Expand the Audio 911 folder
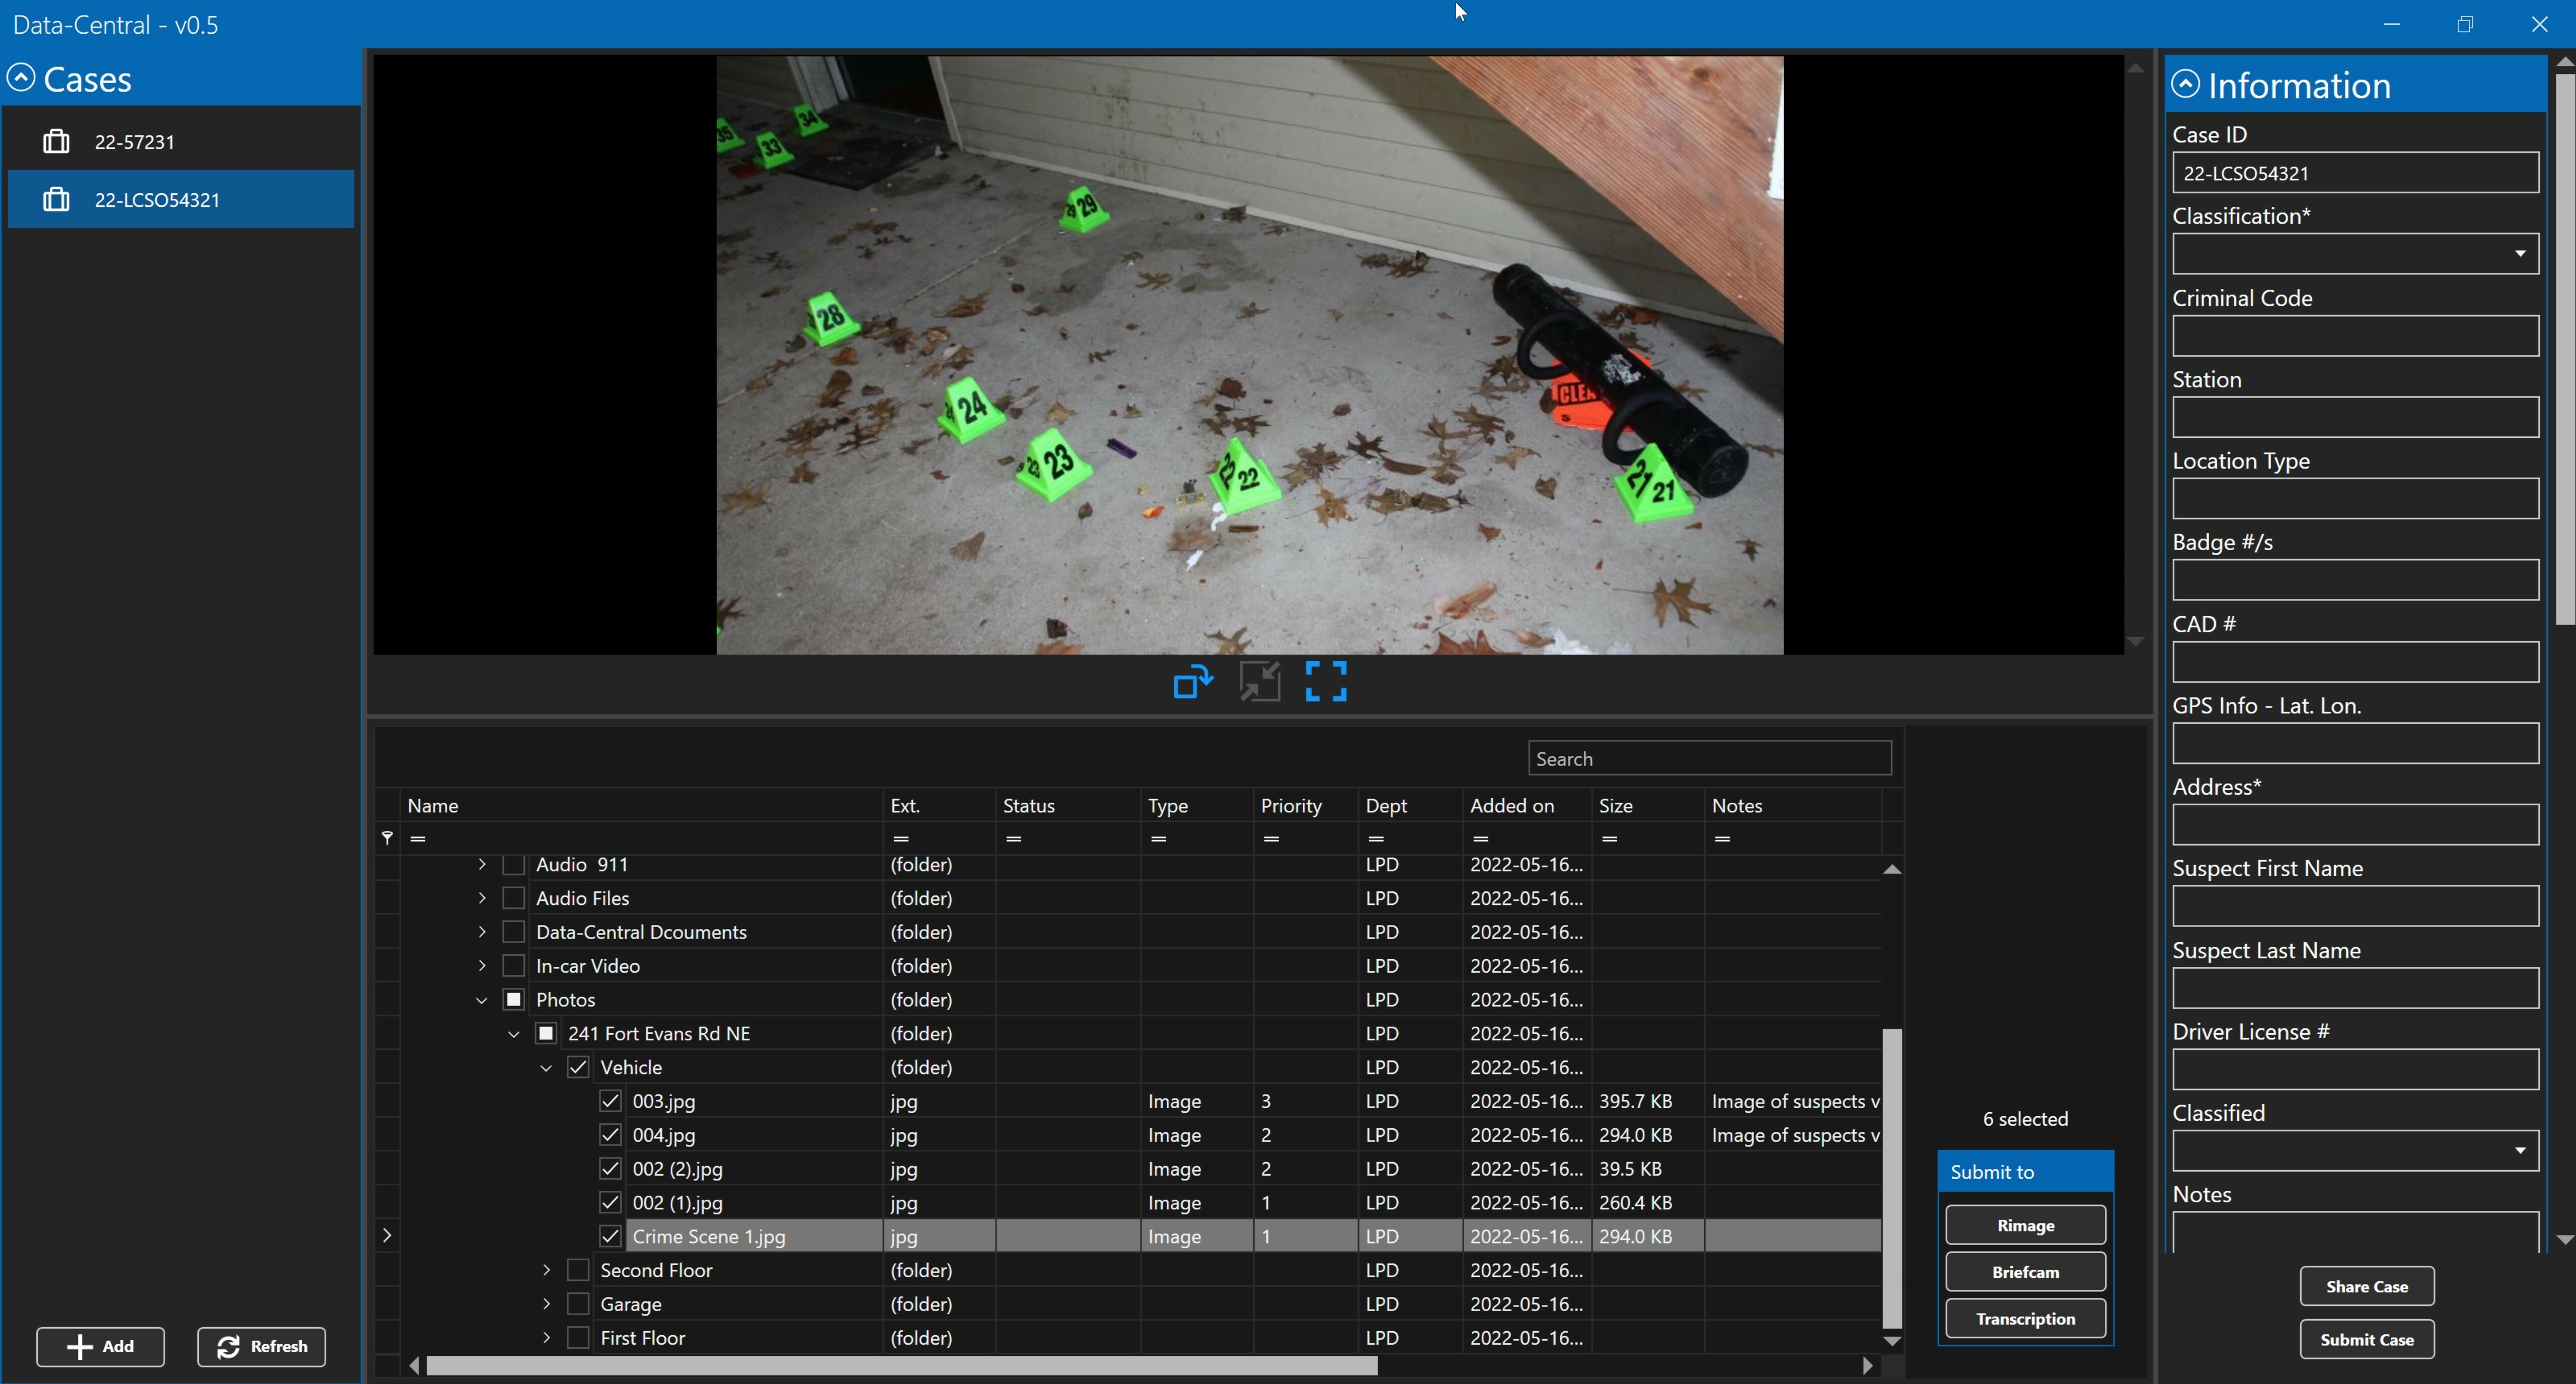Viewport: 2576px width, 1384px height. [x=482, y=864]
